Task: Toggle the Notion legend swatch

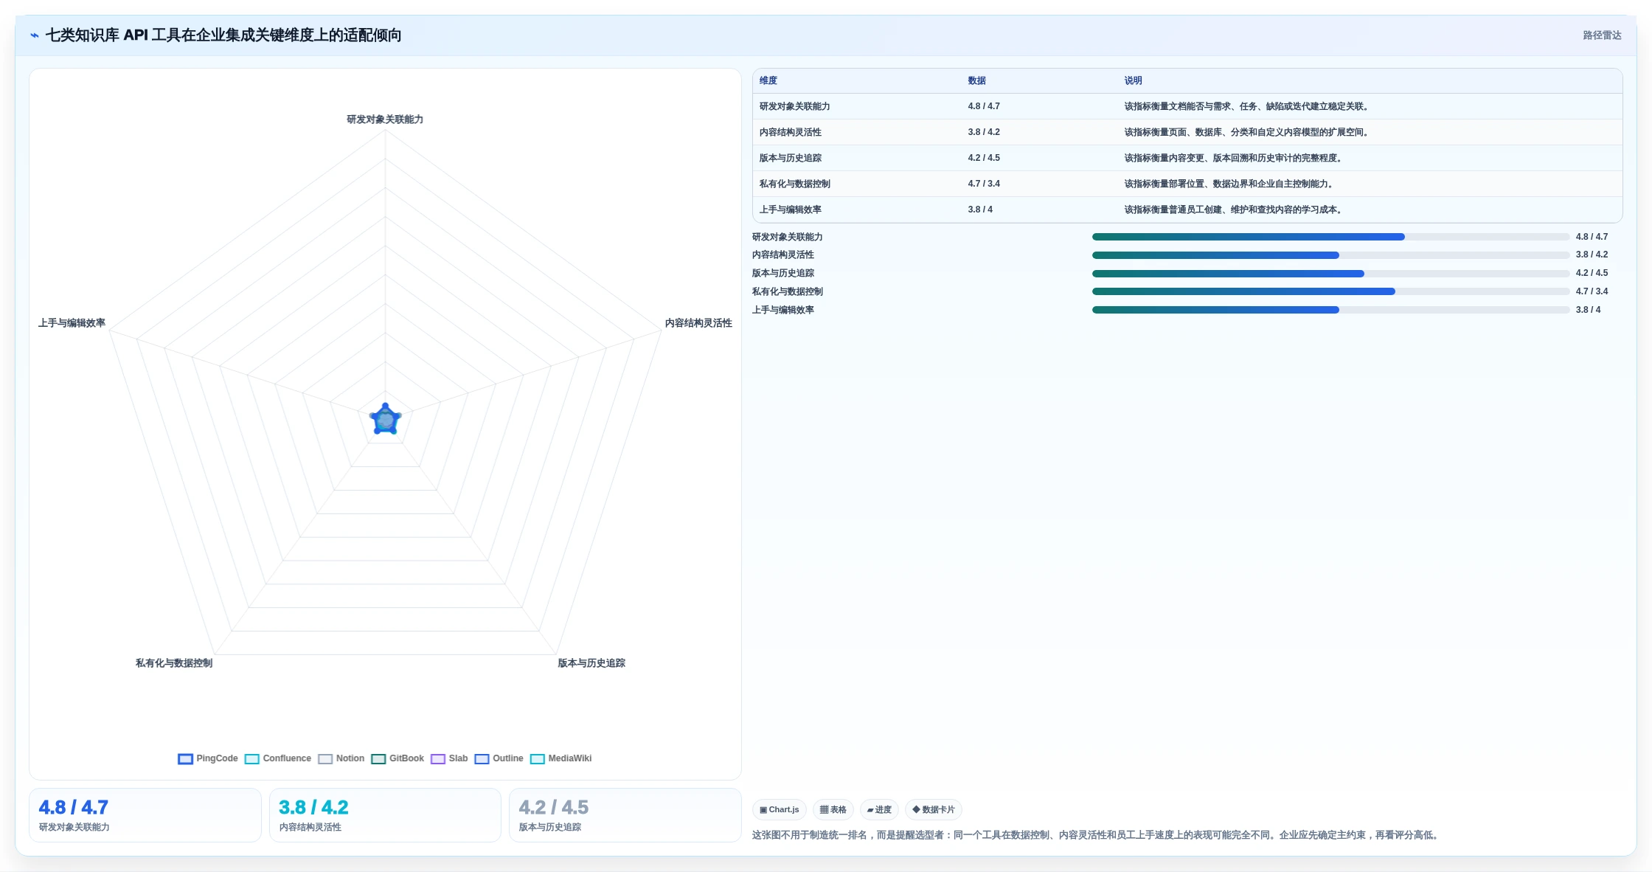Action: [x=325, y=758]
